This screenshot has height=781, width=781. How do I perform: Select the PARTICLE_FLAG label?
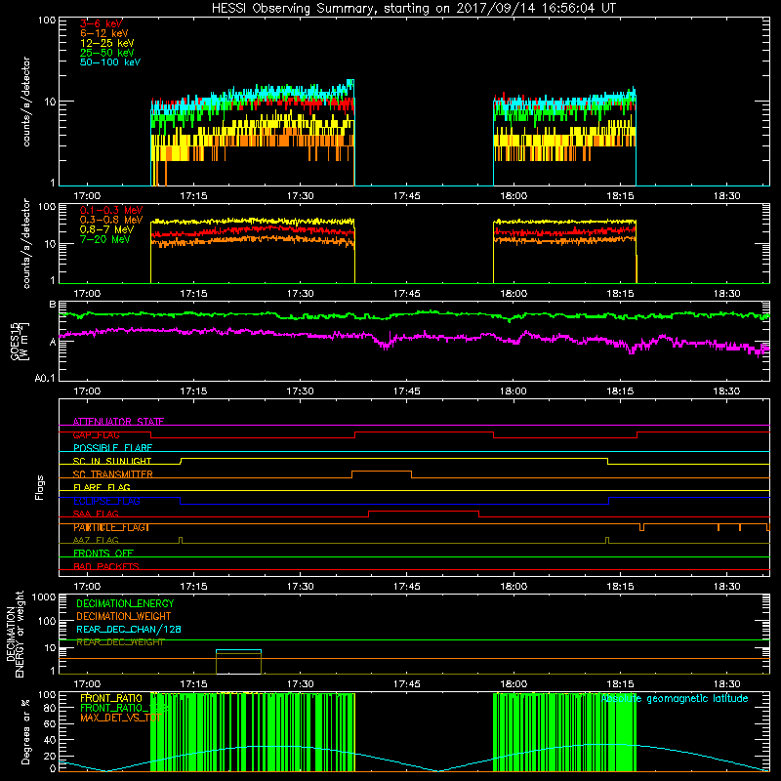point(111,527)
